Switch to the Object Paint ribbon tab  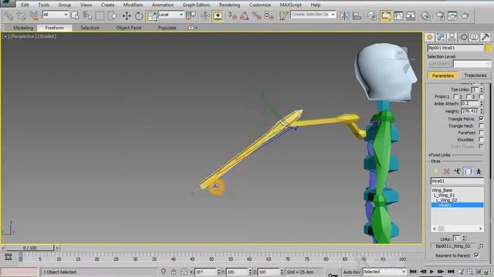coord(129,28)
